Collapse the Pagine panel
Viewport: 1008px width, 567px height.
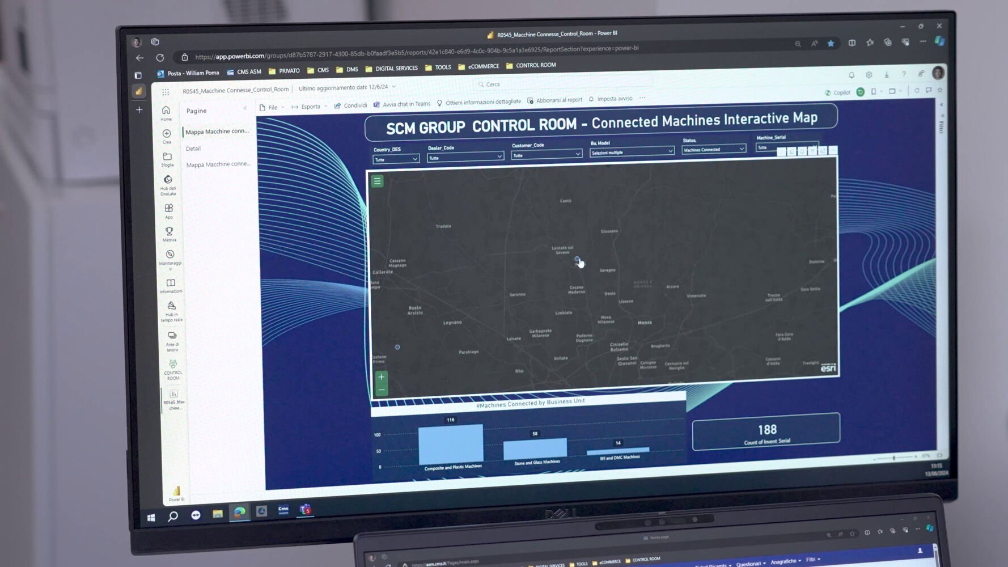pos(245,108)
